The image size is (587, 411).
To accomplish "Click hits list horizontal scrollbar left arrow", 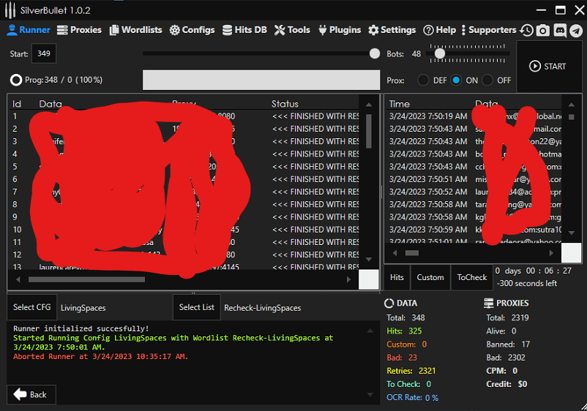I will point(395,253).
